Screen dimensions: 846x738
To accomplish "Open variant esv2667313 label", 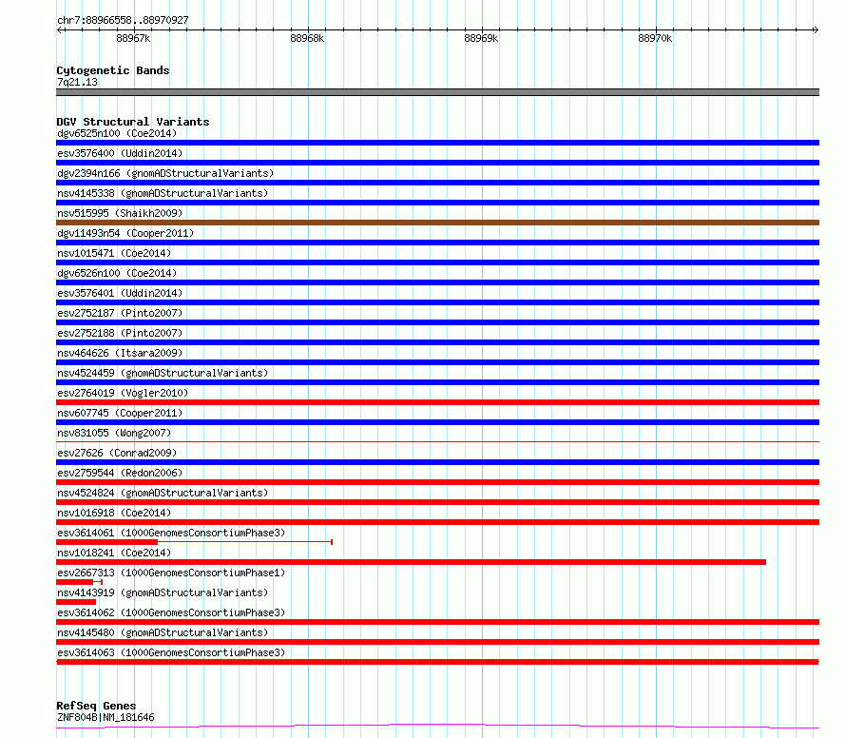I will pos(171,573).
